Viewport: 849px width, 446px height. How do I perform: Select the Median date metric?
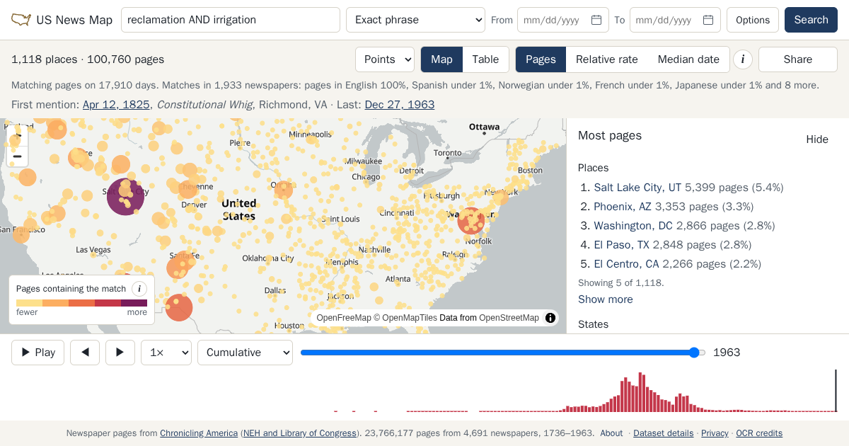[x=688, y=59]
